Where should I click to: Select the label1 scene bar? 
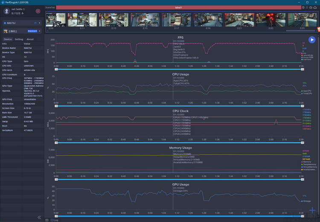pos(179,8)
